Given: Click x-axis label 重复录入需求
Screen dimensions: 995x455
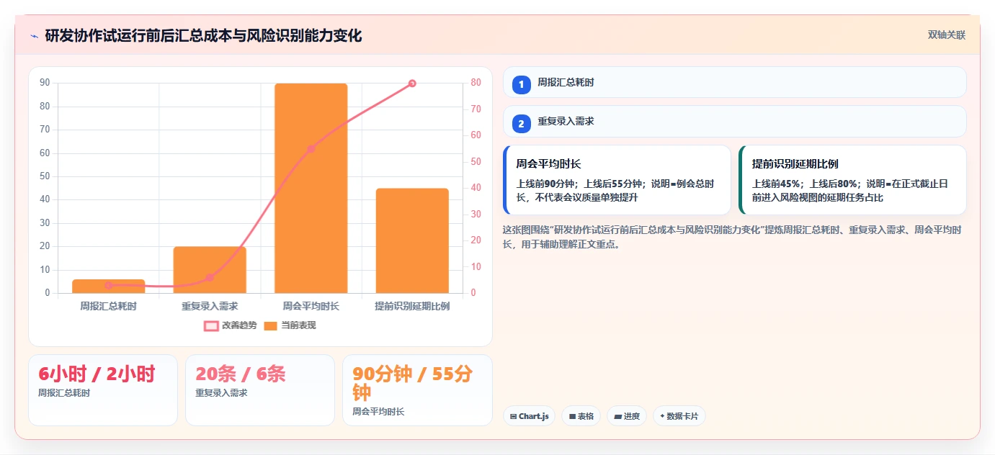Looking at the screenshot, I should (210, 306).
